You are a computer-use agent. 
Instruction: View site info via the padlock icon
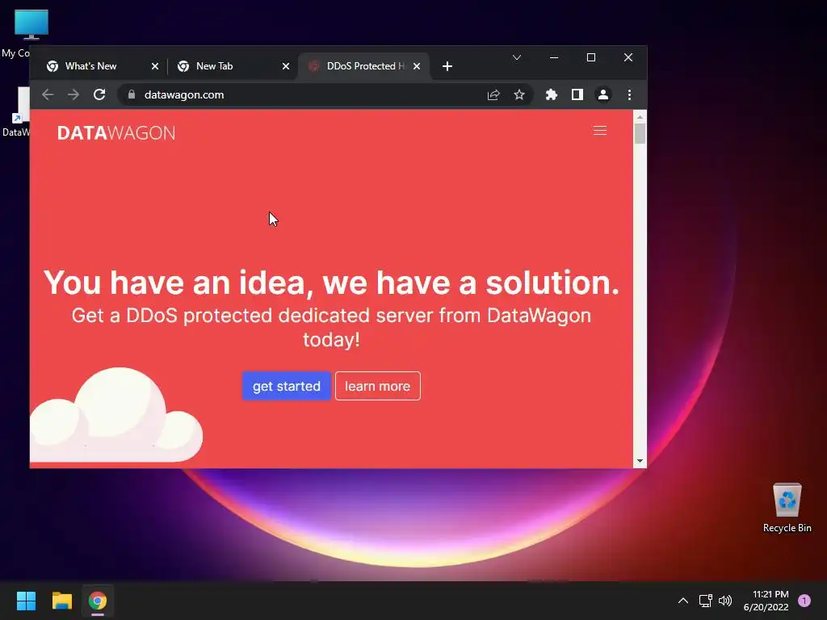point(132,95)
